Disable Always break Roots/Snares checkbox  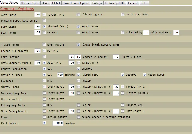79,45
